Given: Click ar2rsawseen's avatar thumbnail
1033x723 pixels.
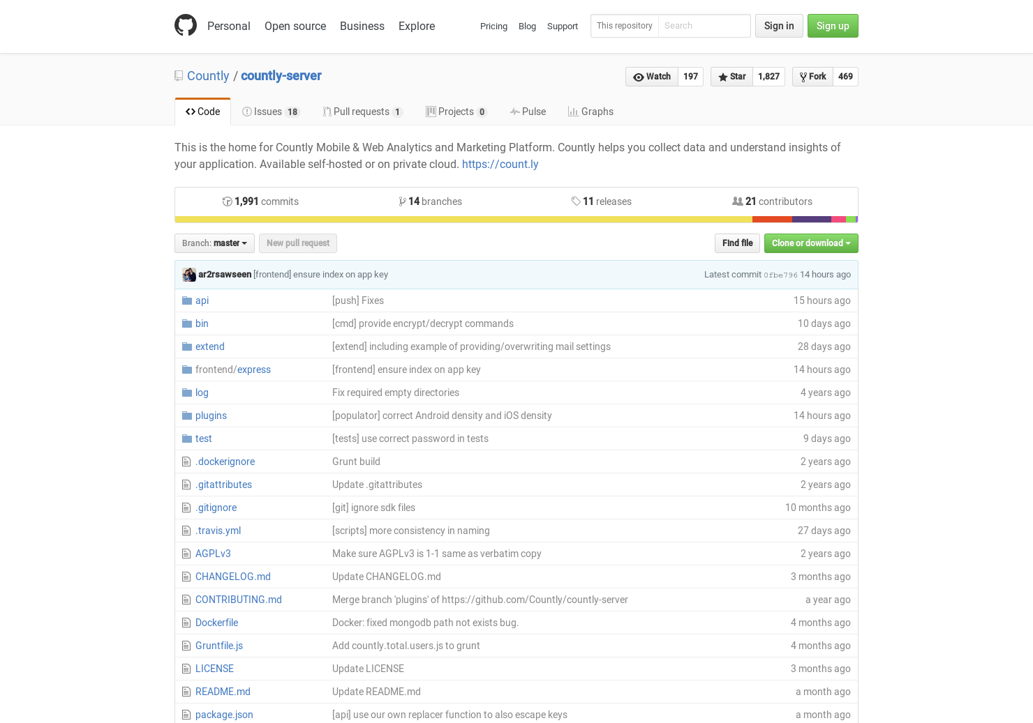Looking at the screenshot, I should click(189, 274).
